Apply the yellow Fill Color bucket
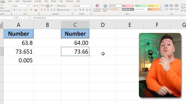The height and width of the screenshot is (104, 186). pos(31,10)
